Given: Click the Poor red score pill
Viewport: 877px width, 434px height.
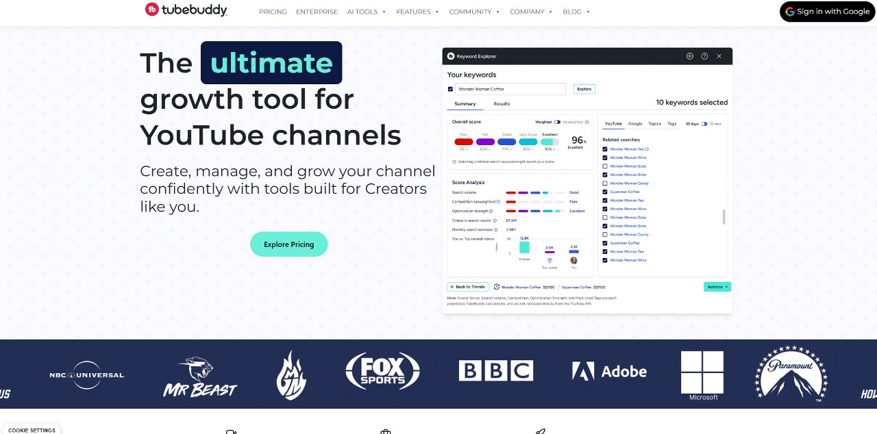Looking at the screenshot, I should click(x=464, y=142).
